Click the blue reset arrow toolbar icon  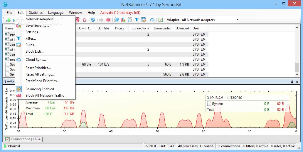pos(93,20)
